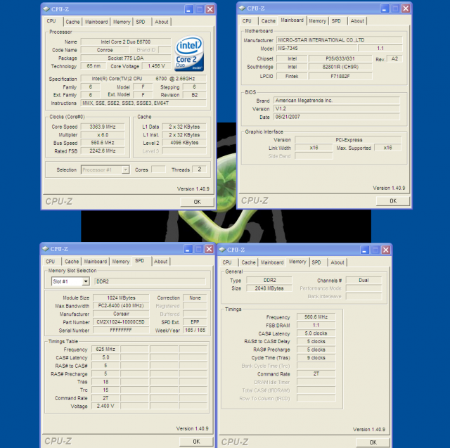This screenshot has width=450, height=448.
Task: Click OK in the Mainboard window
Action: pyautogui.click(x=393, y=201)
